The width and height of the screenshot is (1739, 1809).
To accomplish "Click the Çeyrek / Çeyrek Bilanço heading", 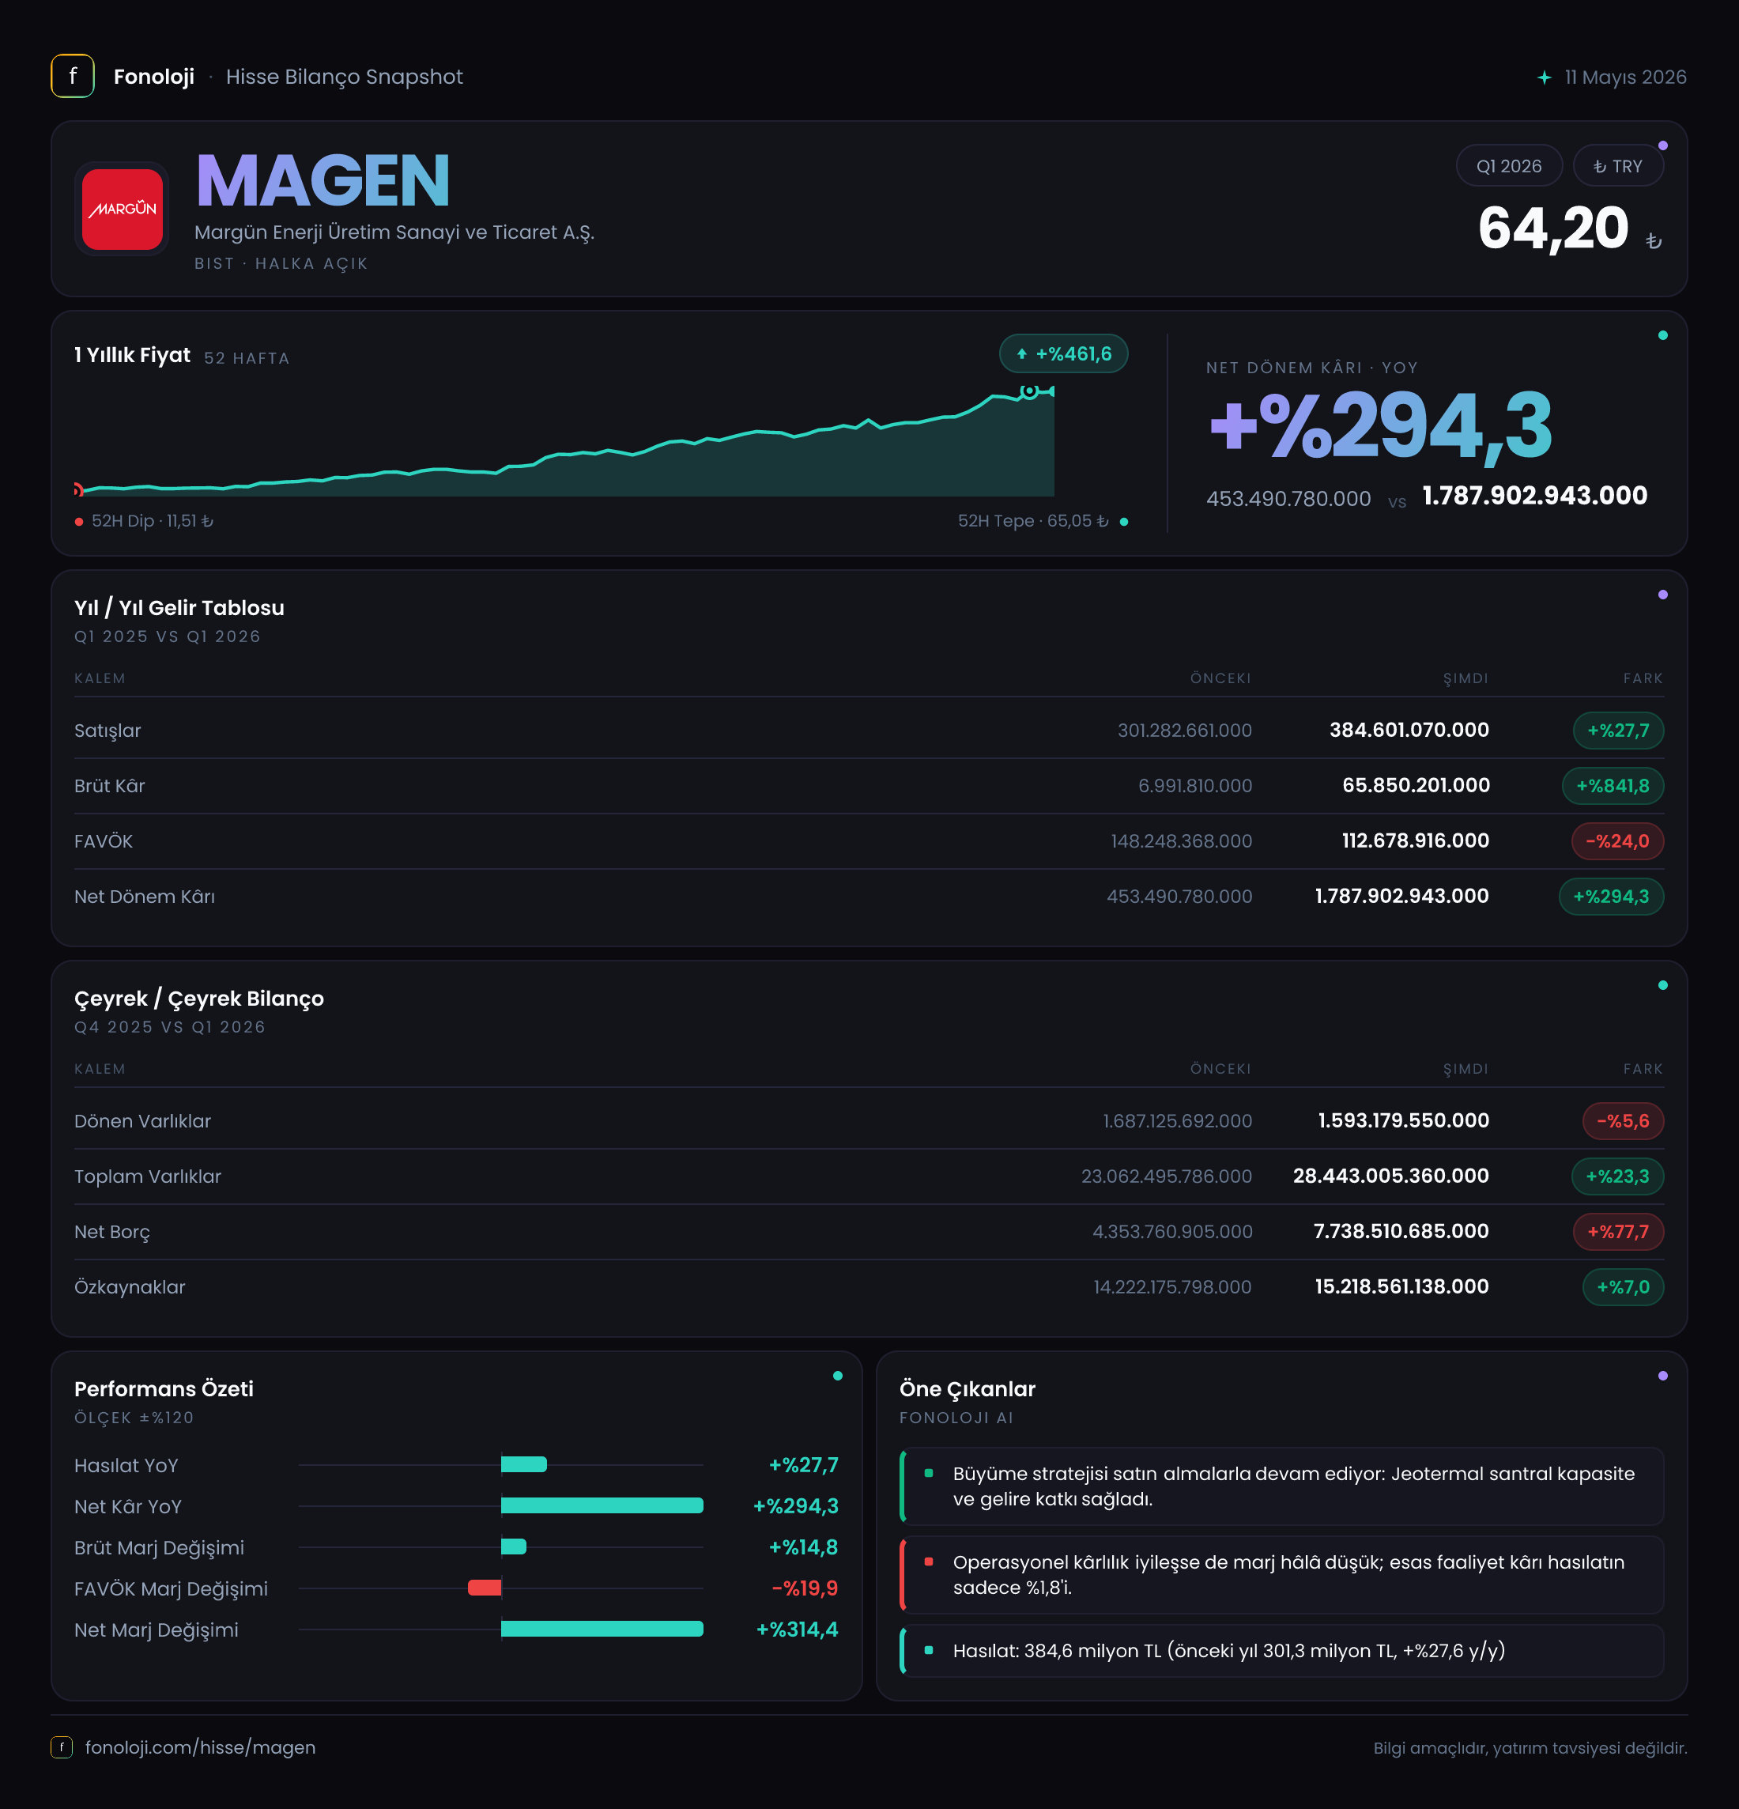I will [199, 999].
